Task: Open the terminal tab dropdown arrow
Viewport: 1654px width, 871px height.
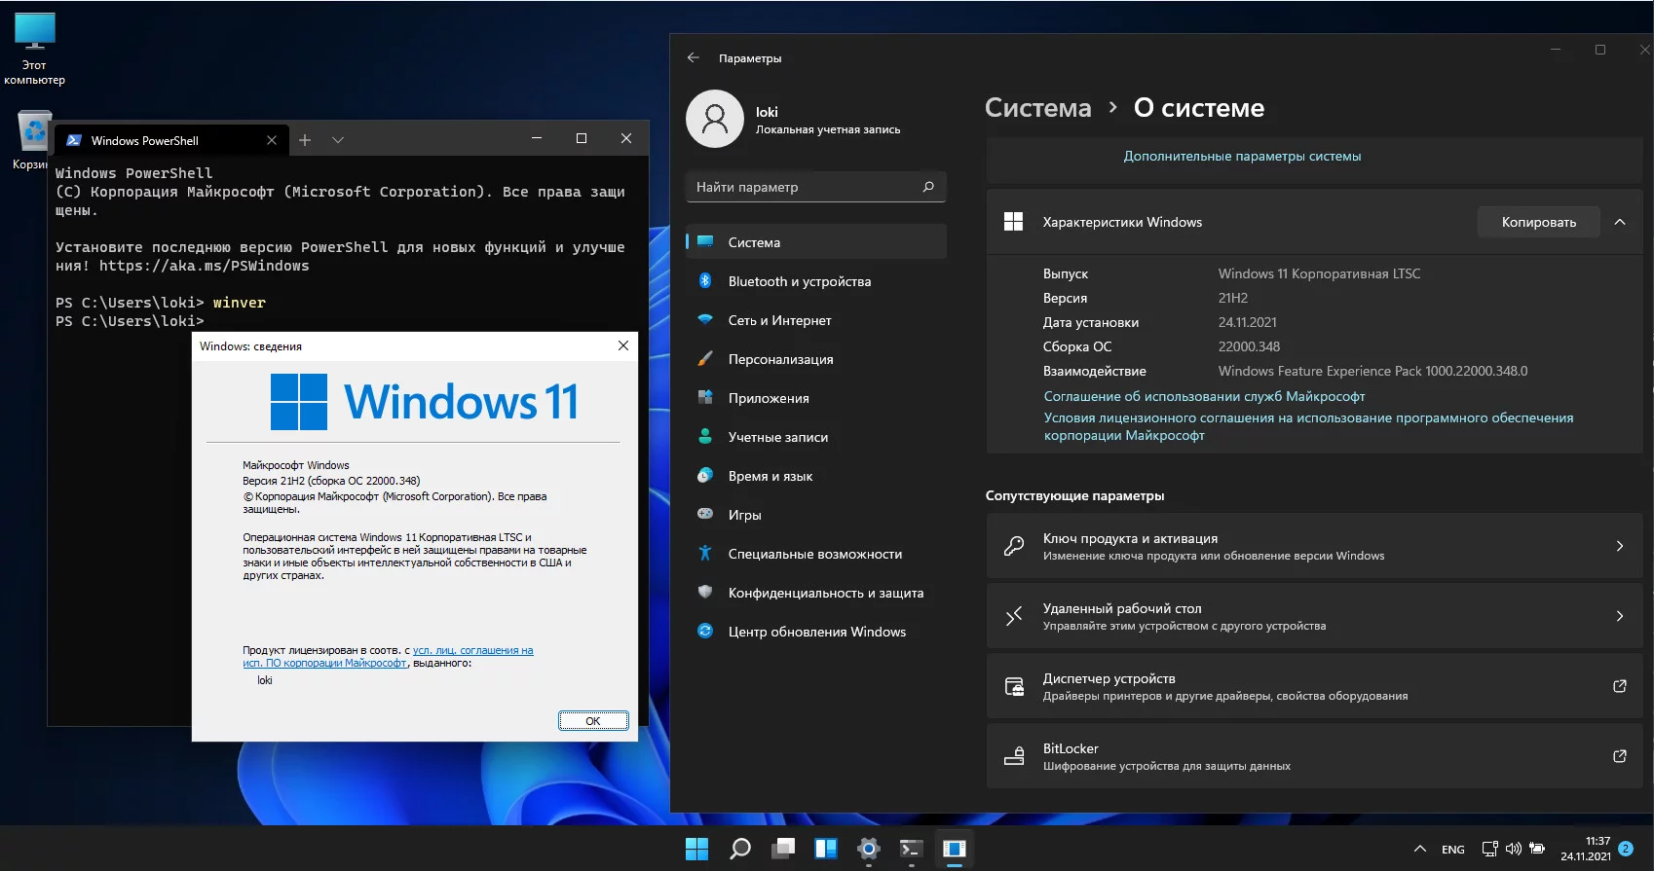Action: pos(338,140)
